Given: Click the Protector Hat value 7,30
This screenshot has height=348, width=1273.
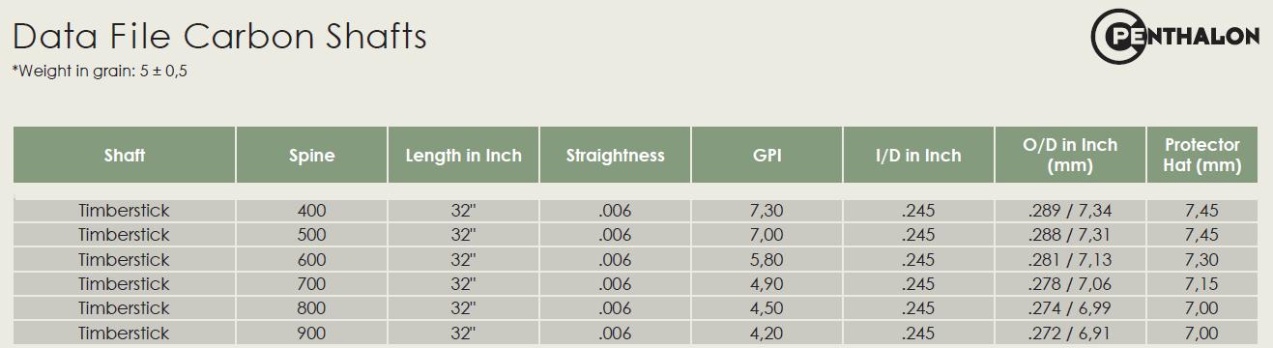Looking at the screenshot, I should (1202, 259).
